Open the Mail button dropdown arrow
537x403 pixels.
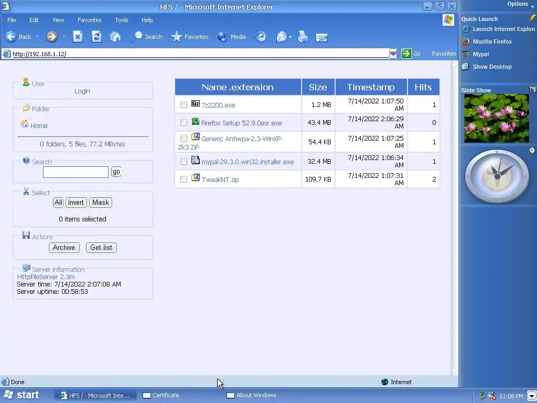(x=290, y=37)
